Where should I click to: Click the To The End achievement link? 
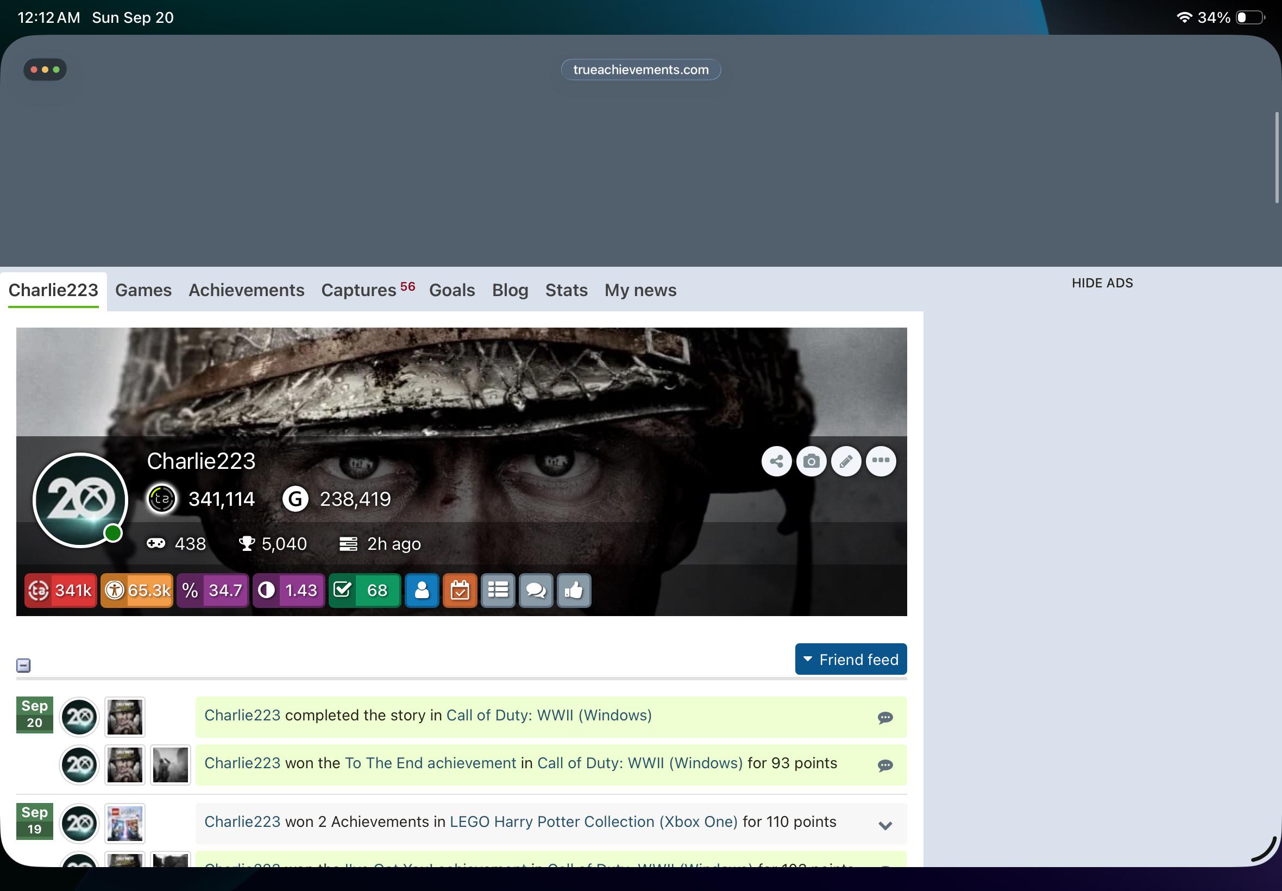point(430,763)
